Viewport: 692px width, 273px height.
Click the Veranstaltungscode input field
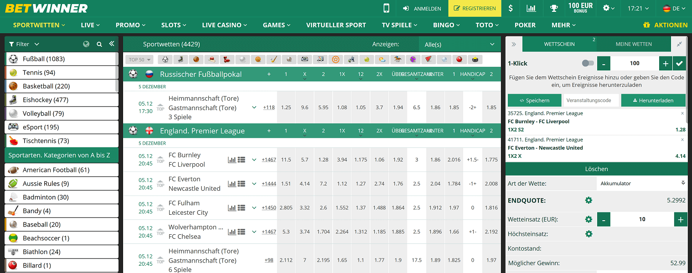(x=591, y=101)
